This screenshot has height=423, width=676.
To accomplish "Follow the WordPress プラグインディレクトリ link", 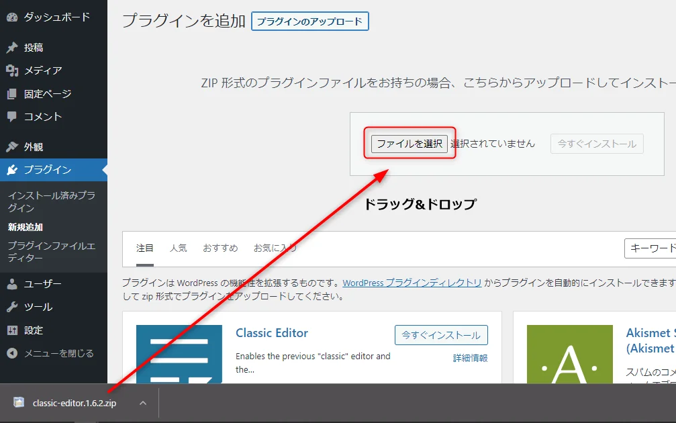I will pyautogui.click(x=412, y=283).
